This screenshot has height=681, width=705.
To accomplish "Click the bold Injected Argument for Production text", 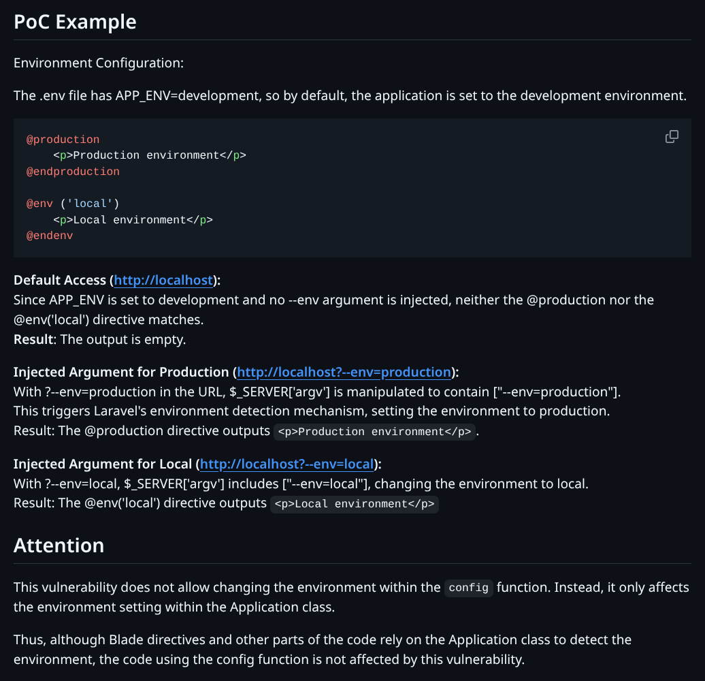I will point(121,373).
